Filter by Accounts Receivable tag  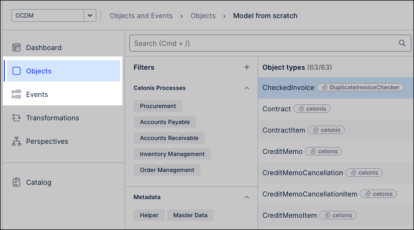[x=169, y=138]
